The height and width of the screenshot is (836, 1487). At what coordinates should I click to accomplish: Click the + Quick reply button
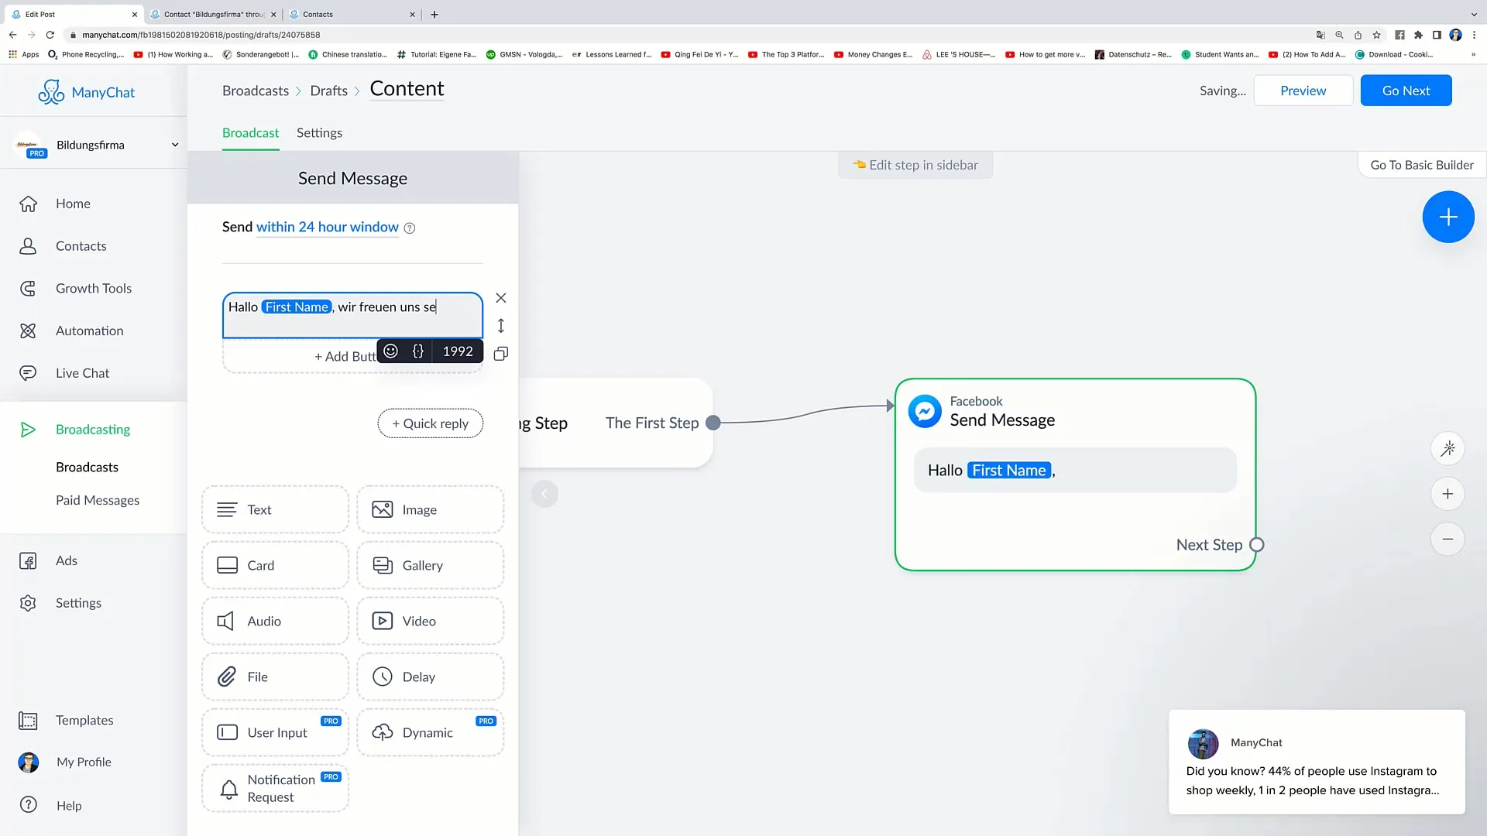point(430,423)
